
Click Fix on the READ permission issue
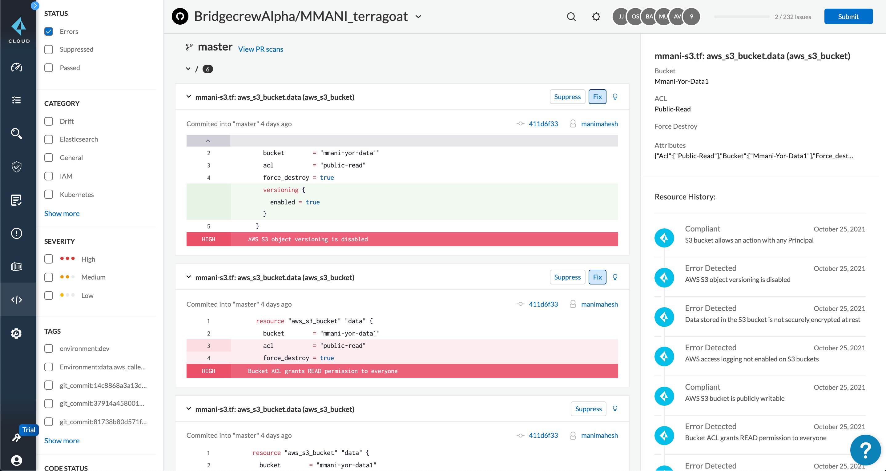coord(597,277)
